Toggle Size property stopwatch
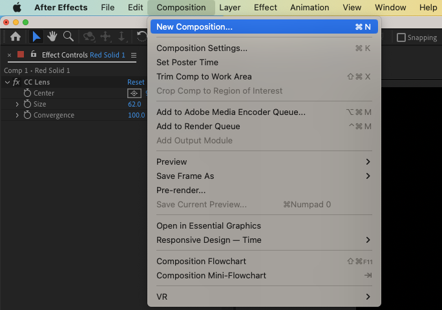The width and height of the screenshot is (442, 310). (27, 104)
